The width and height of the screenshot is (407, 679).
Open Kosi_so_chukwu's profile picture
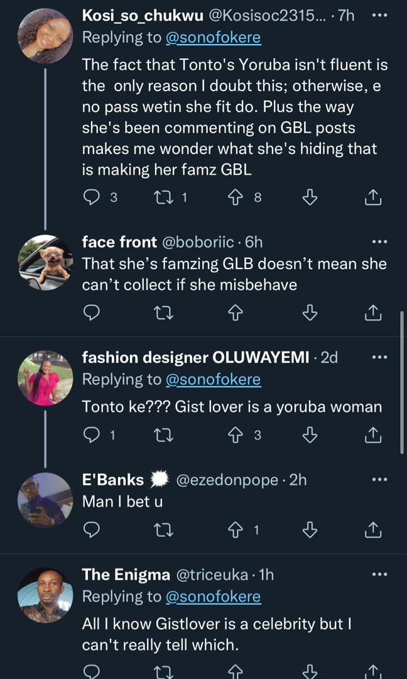[x=45, y=36]
